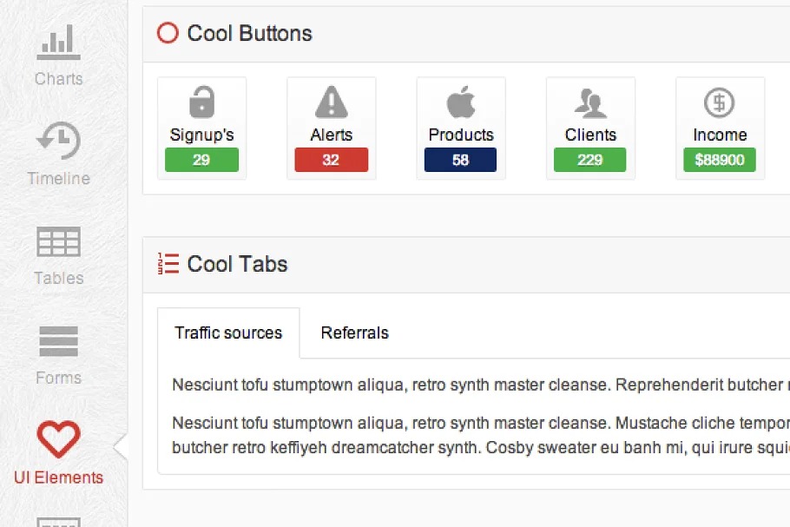Image resolution: width=790 pixels, height=527 pixels.
Task: Click the green 29 signups badge
Action: point(201,160)
